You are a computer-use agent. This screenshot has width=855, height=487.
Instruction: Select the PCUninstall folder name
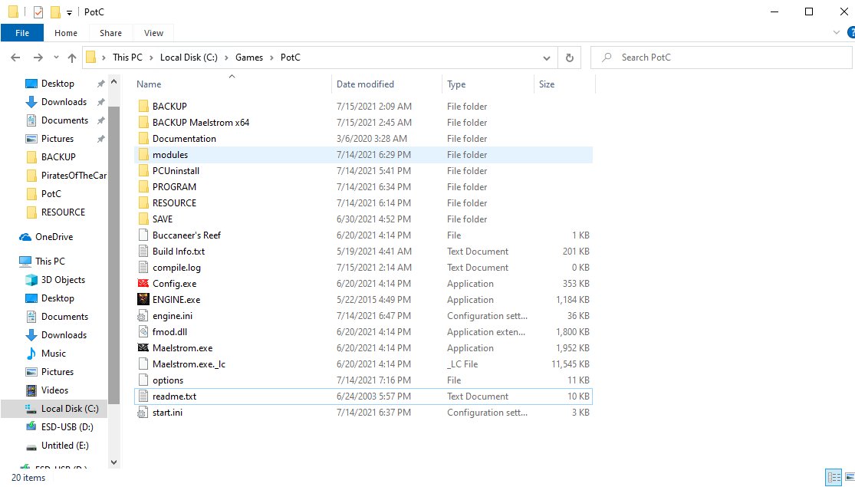[x=176, y=171]
